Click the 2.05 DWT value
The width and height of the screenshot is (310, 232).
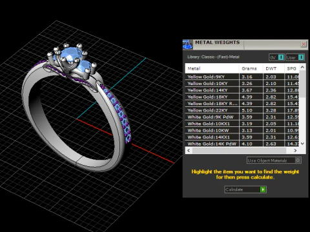click(x=271, y=124)
